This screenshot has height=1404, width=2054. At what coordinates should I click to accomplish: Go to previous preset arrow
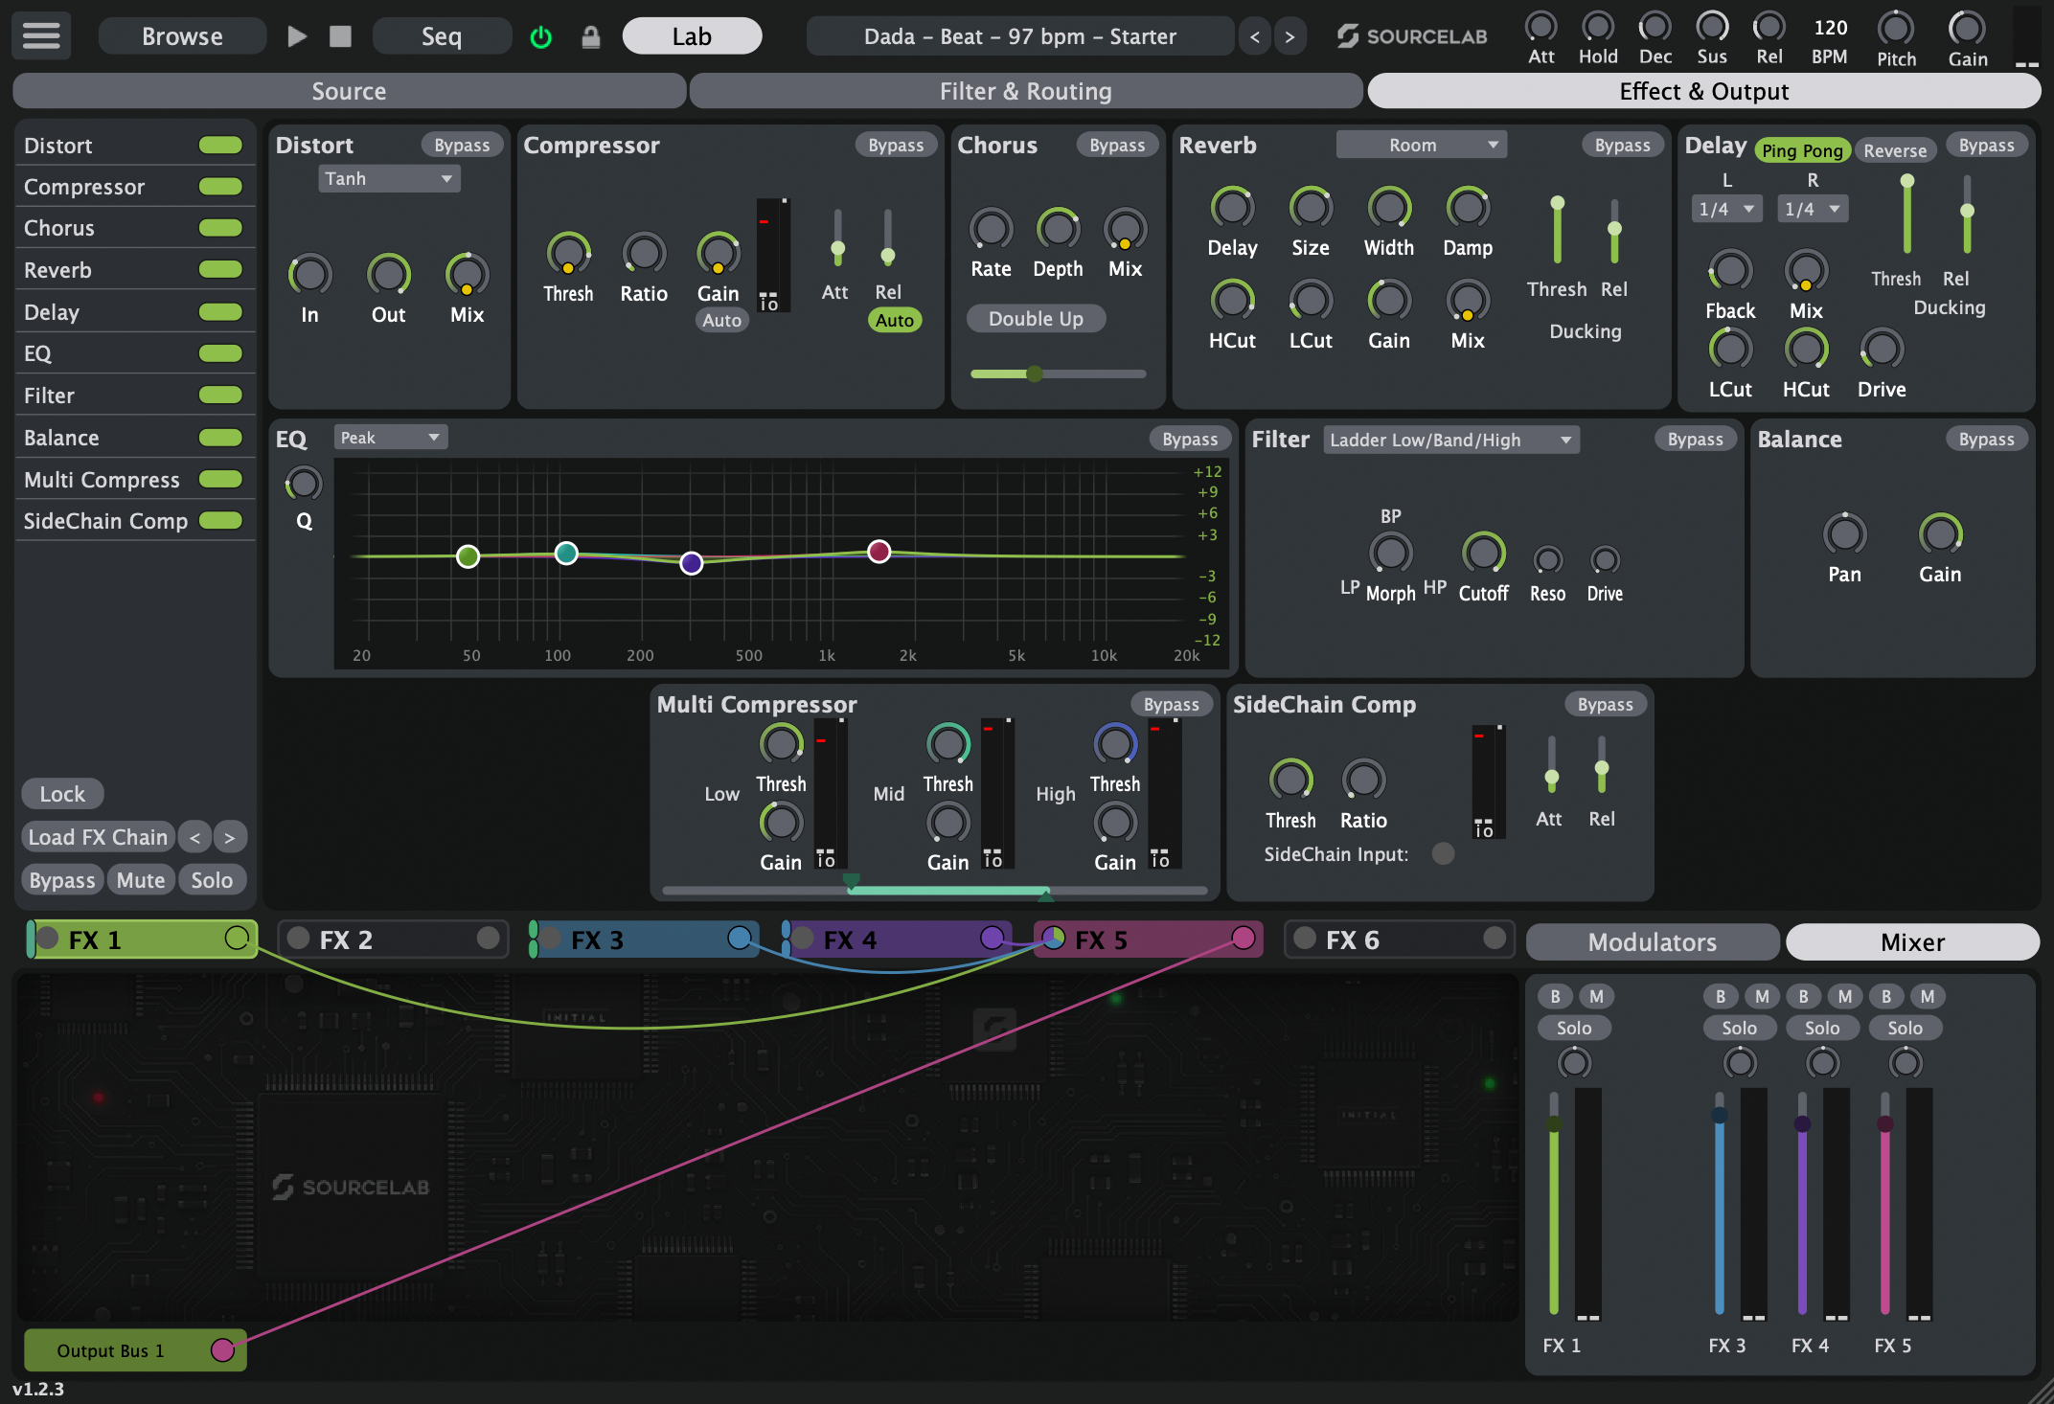pos(1255,37)
